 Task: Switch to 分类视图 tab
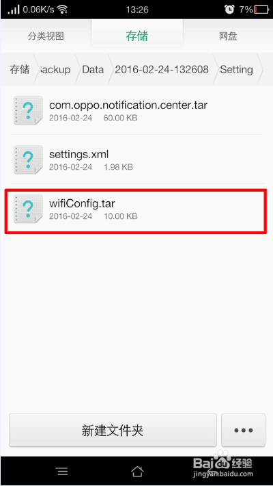pos(46,36)
